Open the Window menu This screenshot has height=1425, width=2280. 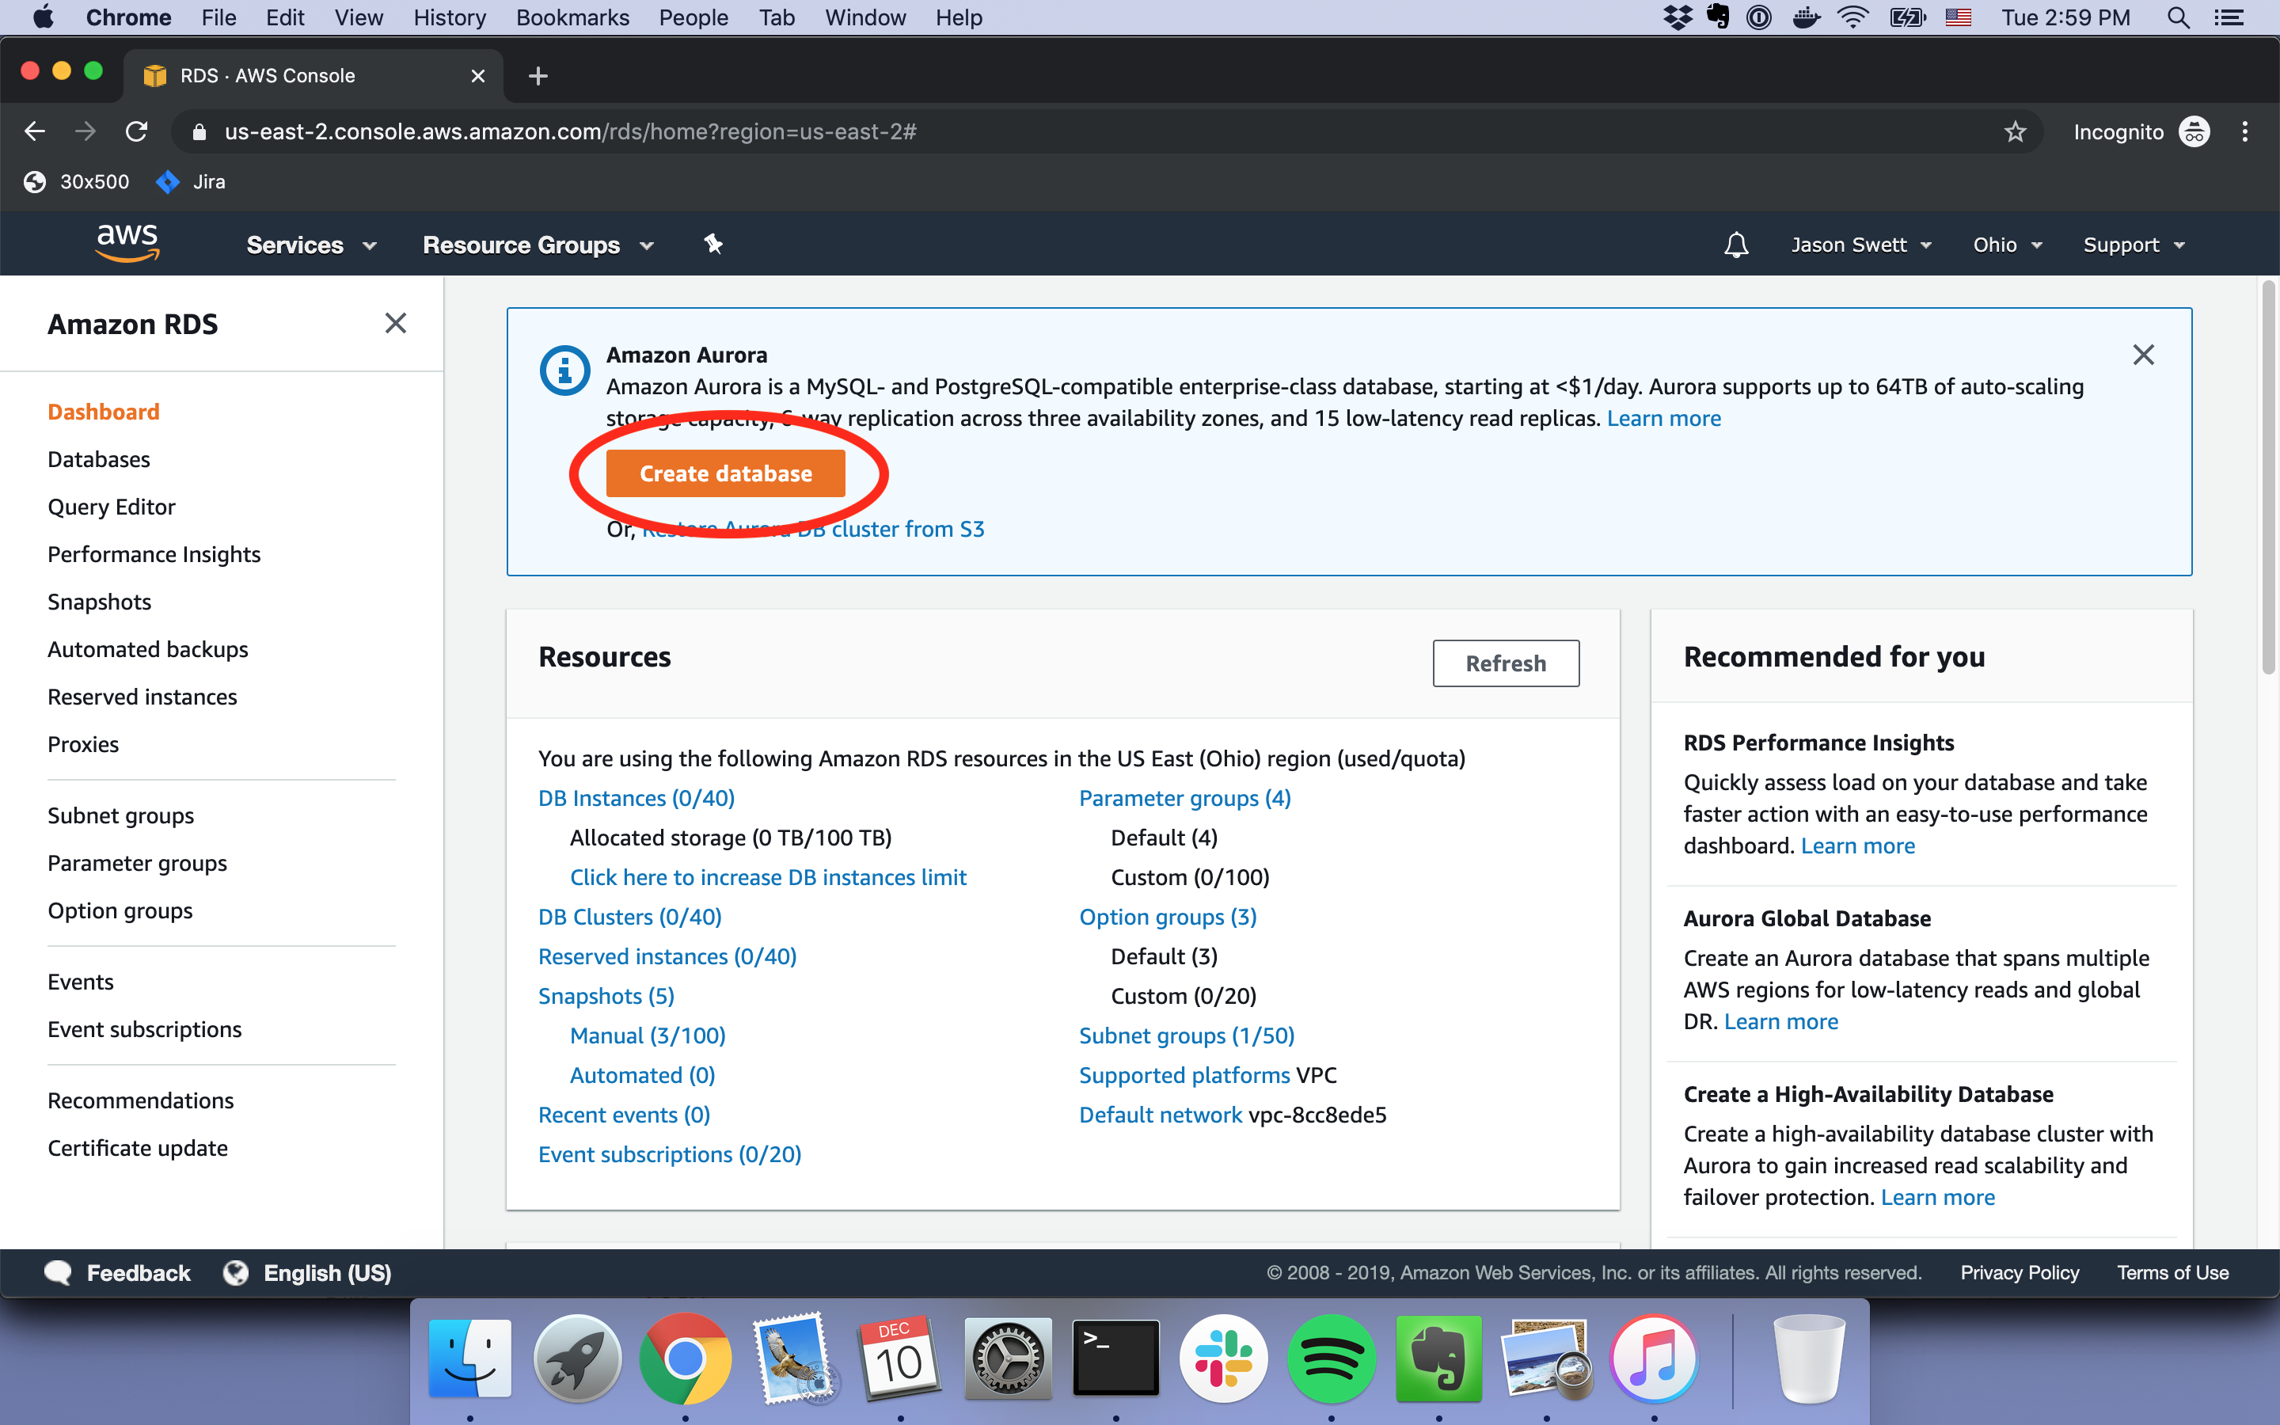pos(864,17)
